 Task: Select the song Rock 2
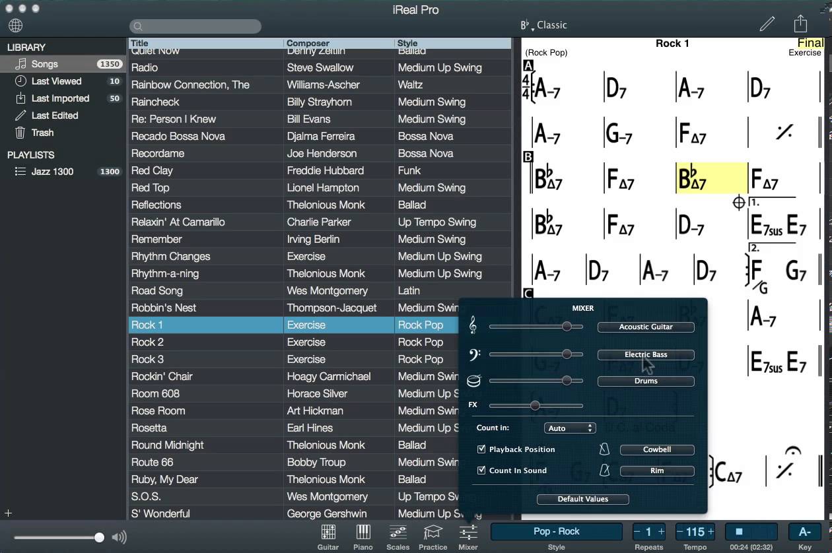coord(293,342)
